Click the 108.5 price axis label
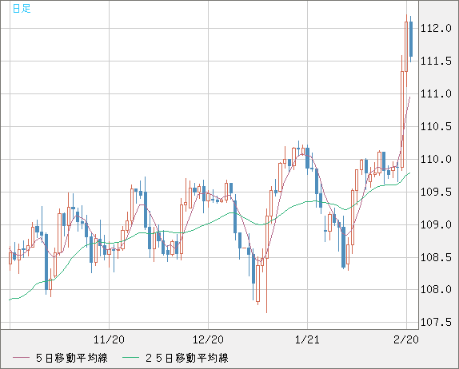The width and height of the screenshot is (459, 369). (x=436, y=258)
